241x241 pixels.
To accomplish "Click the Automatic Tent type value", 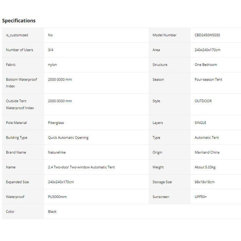I will (x=207, y=137).
